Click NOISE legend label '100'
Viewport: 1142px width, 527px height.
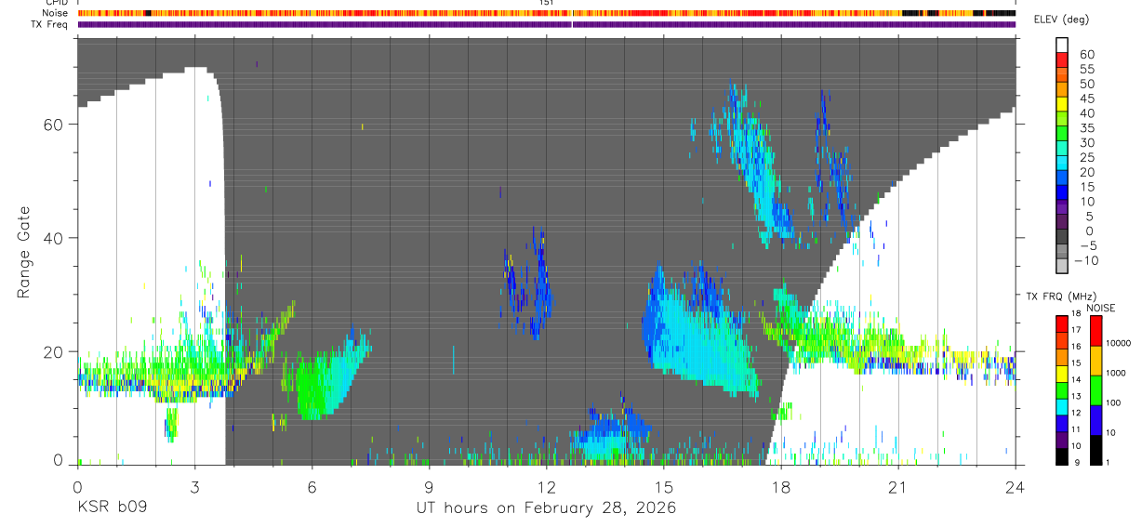[1114, 404]
